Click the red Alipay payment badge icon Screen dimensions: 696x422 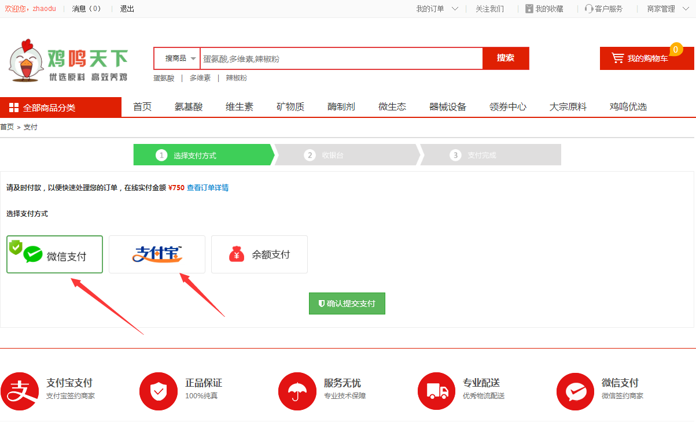(x=19, y=391)
